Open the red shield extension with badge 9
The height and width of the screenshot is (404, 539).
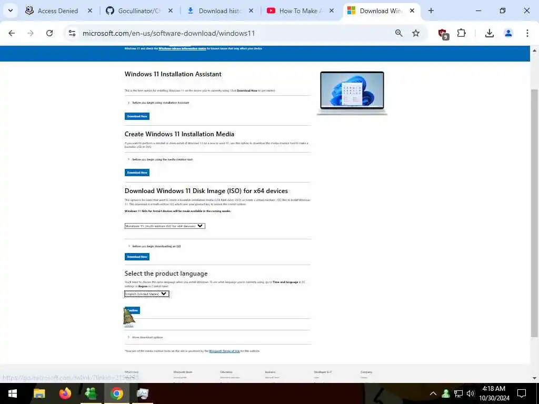(443, 34)
